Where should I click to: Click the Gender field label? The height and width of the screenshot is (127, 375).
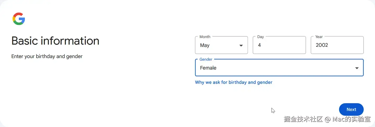[206, 59]
